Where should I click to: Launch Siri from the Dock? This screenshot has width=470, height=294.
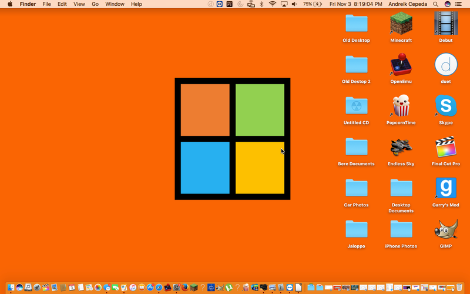point(19,288)
